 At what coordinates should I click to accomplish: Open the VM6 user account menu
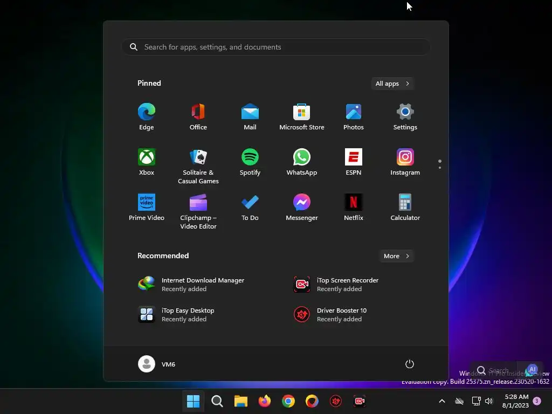(157, 364)
